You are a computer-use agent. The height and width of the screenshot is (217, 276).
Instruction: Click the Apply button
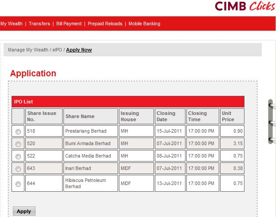click(x=24, y=211)
